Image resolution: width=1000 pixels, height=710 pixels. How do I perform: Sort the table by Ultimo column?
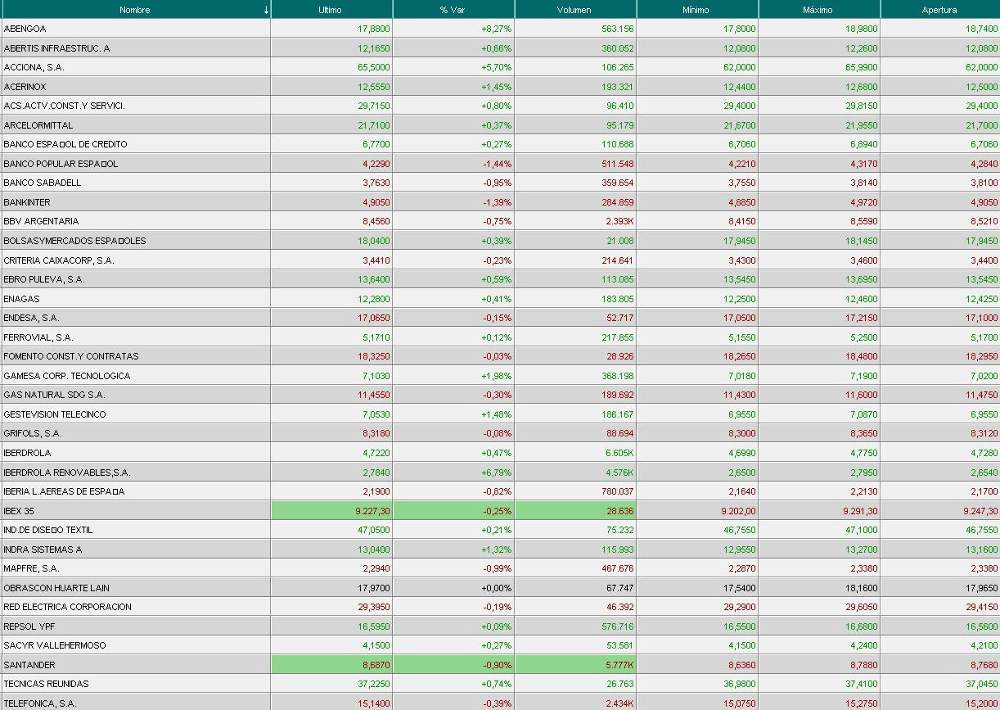[x=331, y=10]
